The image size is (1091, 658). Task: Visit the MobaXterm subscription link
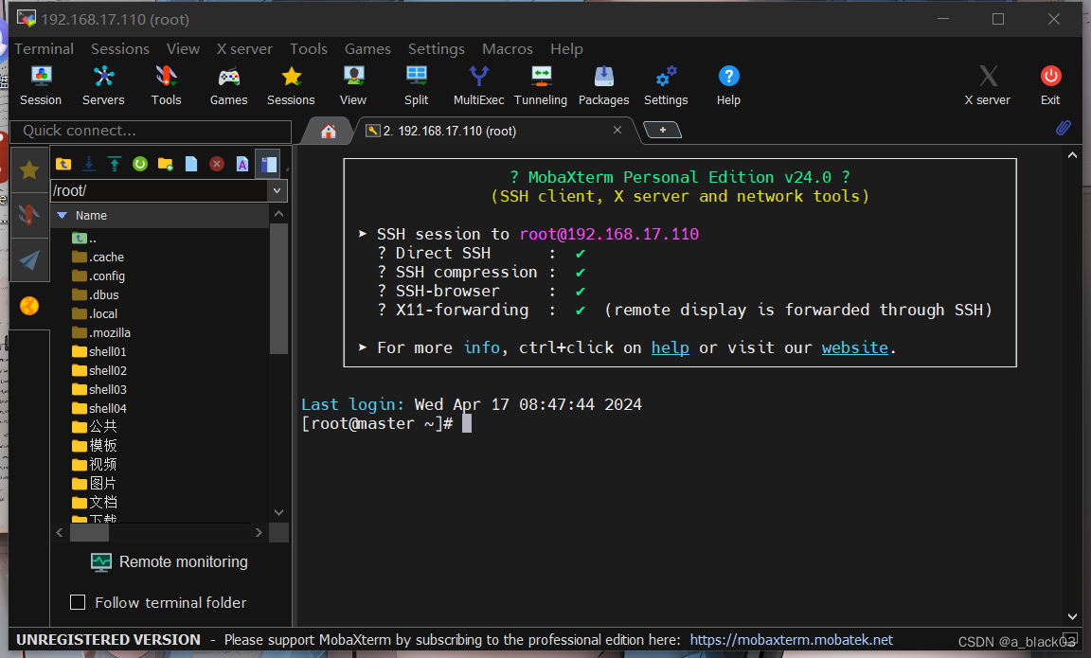tap(792, 639)
